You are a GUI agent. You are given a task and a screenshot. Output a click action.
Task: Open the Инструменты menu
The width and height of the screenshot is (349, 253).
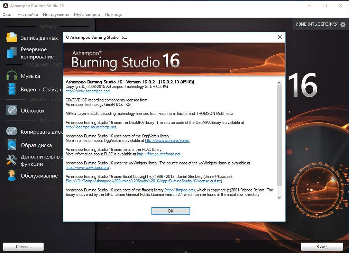(56, 15)
